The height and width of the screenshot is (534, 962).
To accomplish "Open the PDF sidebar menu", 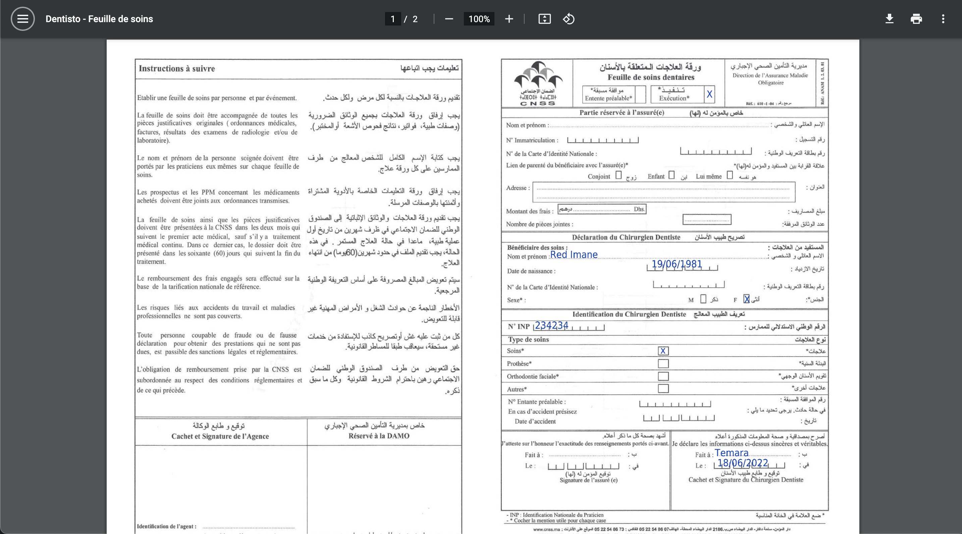I will [x=22, y=19].
